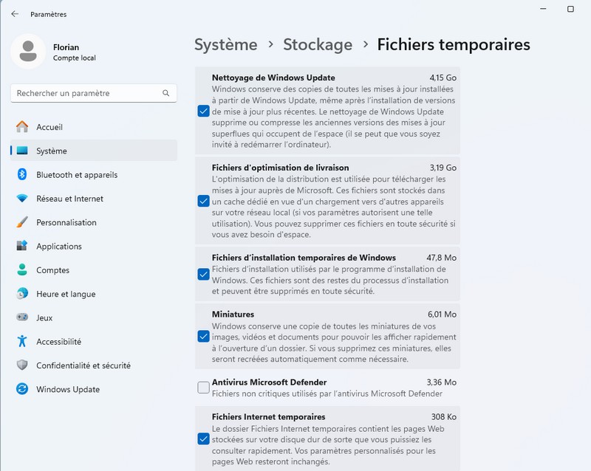Open Confidentialité et sécurité settings section
Viewport: 591px width, 471px height.
click(83, 365)
